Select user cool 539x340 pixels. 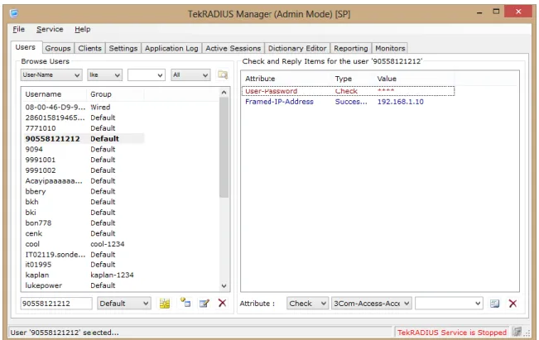(x=83, y=244)
